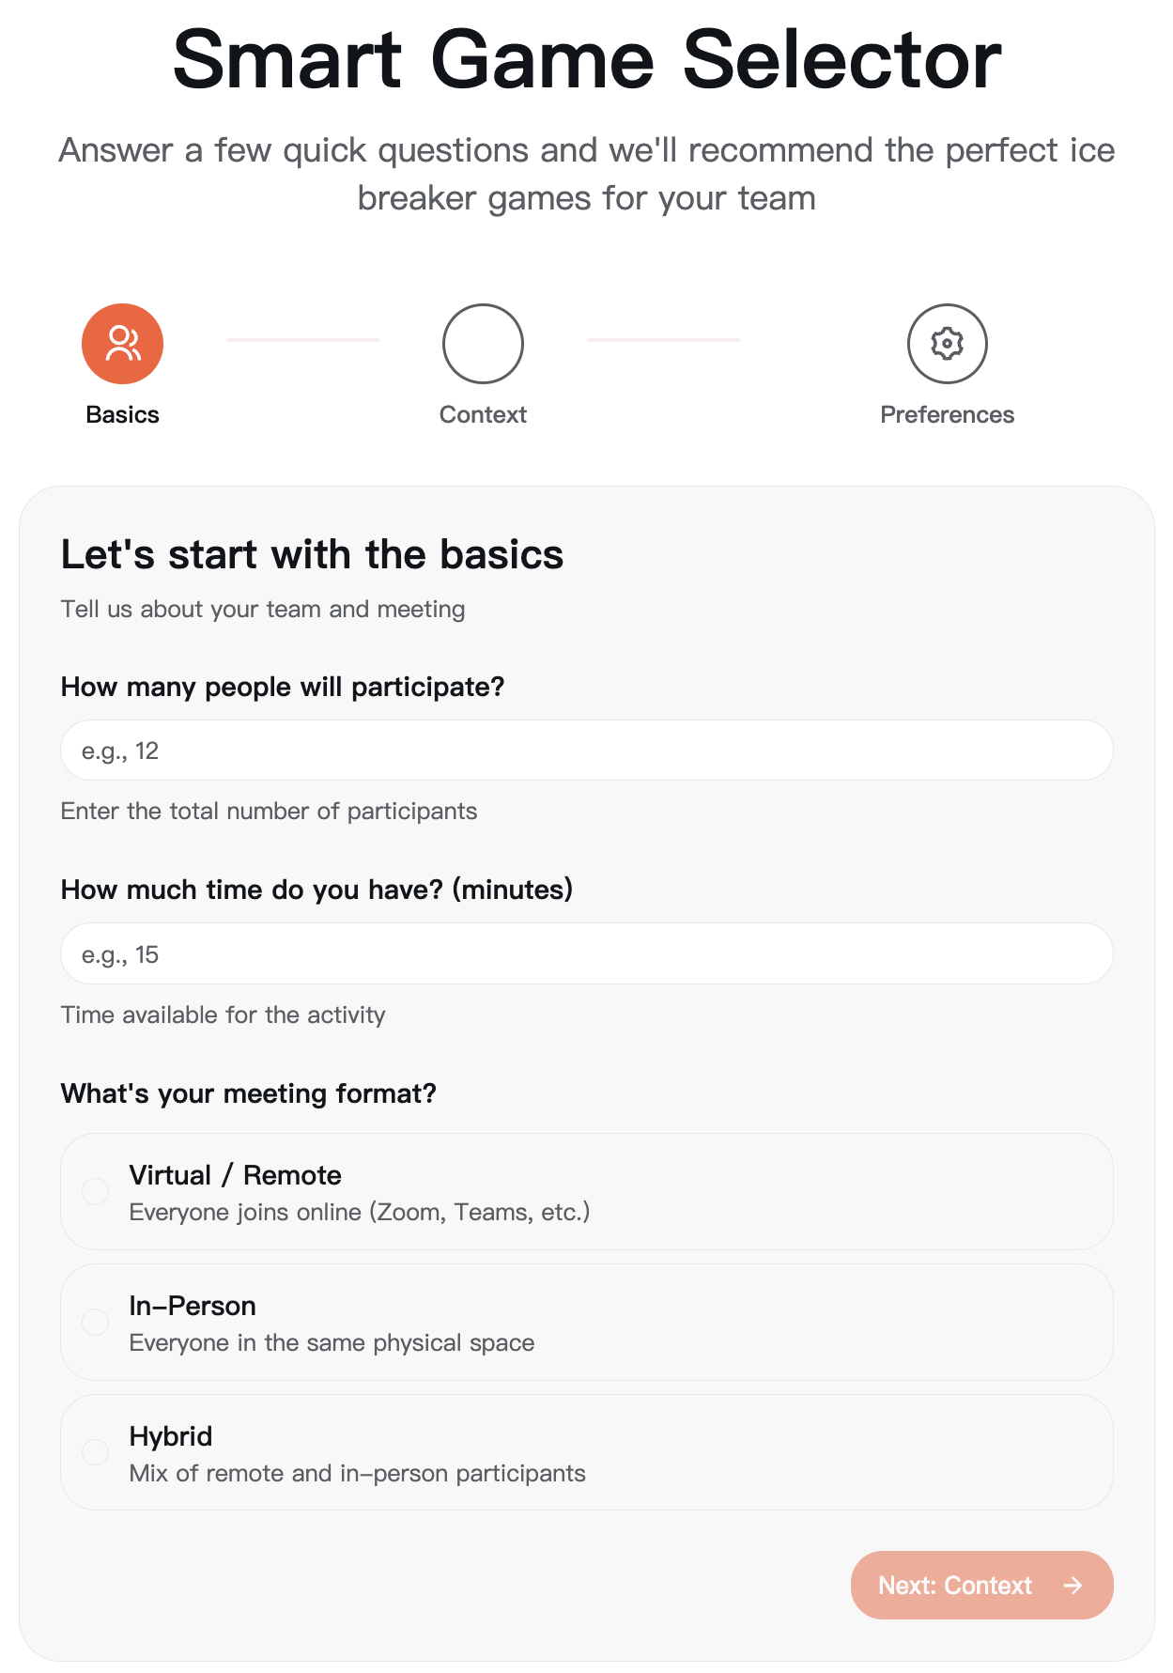Focus the participants number input field
The image size is (1173, 1673).
point(586,750)
